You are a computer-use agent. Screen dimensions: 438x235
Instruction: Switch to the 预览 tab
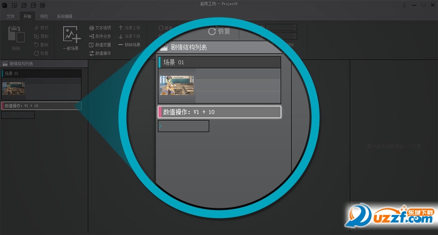point(44,16)
